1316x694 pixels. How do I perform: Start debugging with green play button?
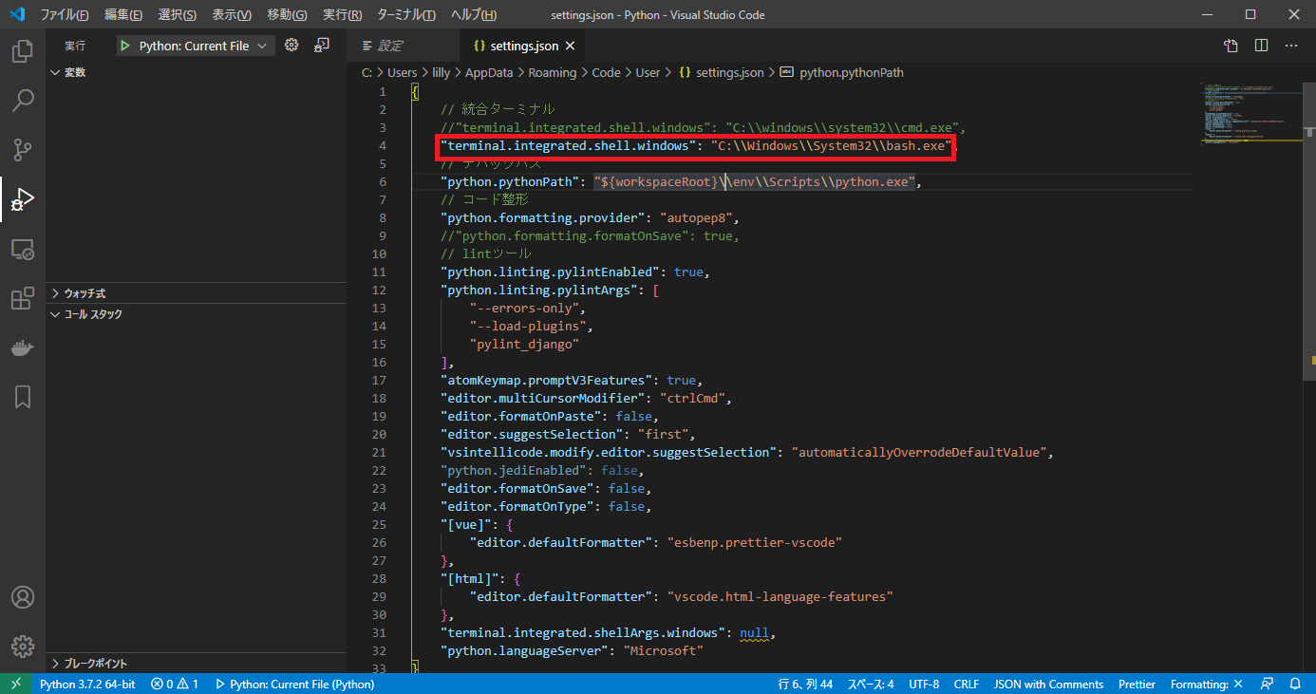(x=125, y=46)
